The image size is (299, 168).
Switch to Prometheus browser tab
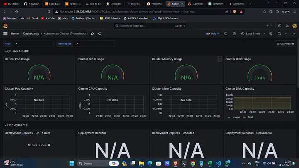(x=155, y=4)
